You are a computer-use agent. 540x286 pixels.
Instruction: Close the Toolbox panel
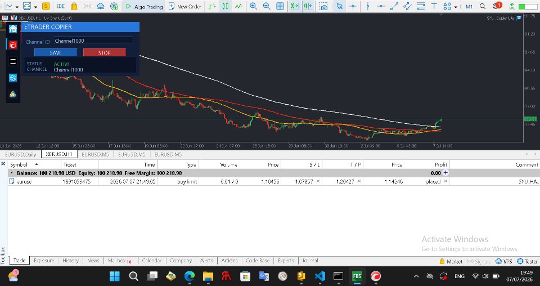pyautogui.click(x=3, y=164)
